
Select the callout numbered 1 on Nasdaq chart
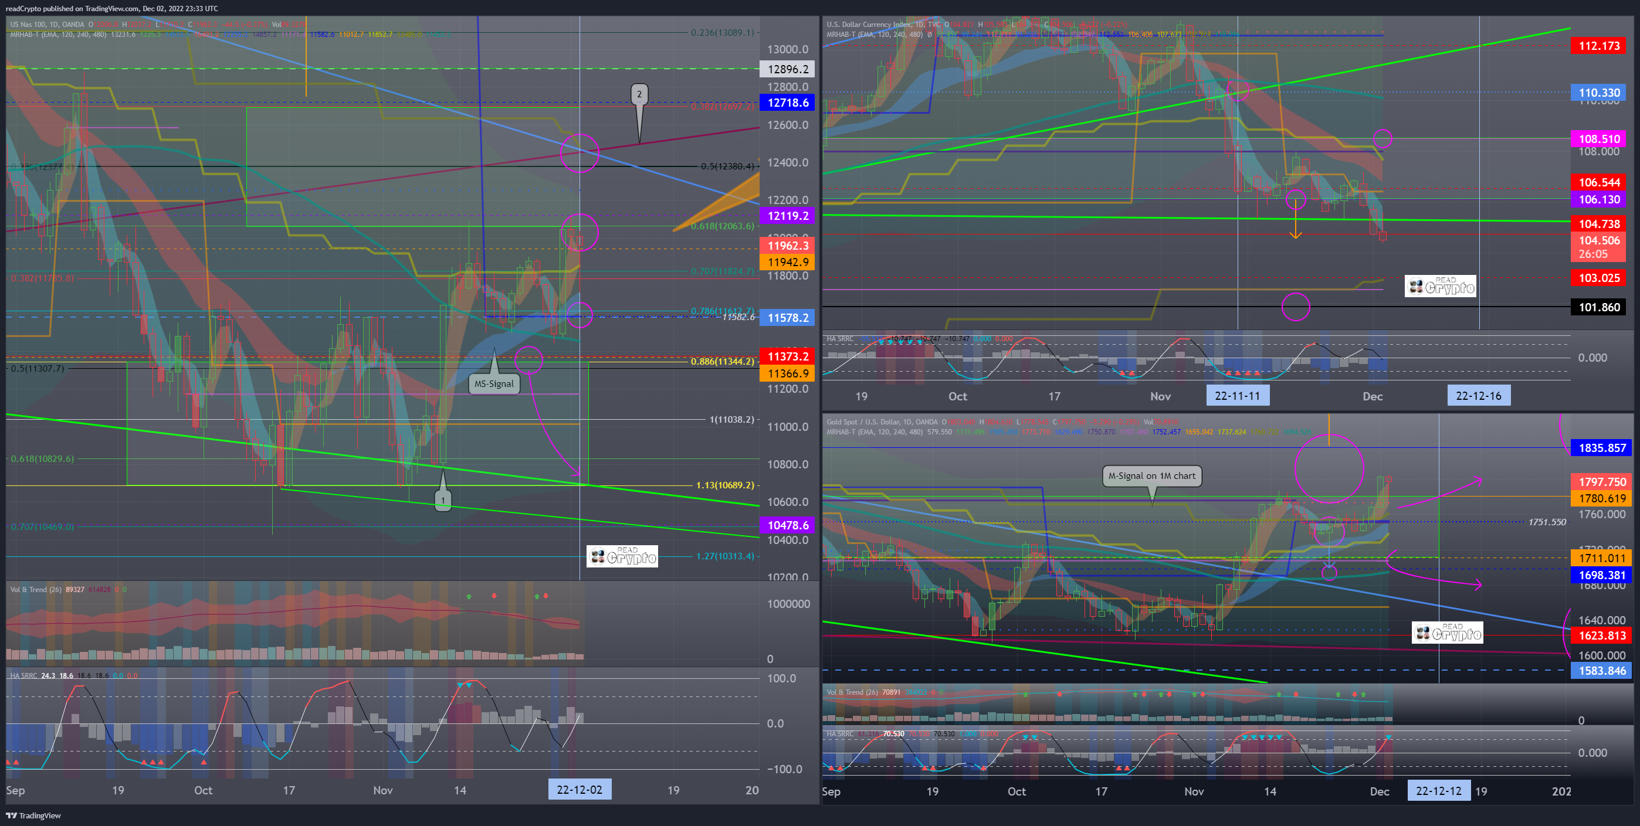pyautogui.click(x=443, y=500)
